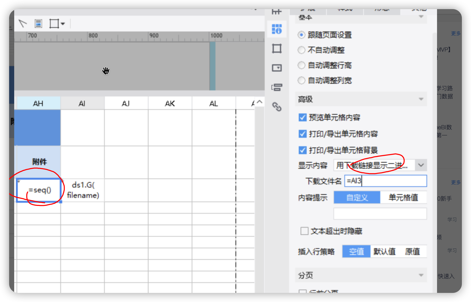The image size is (471, 302).
Task: Uncheck 预览单元格内容 checkbox
Action: [302, 117]
